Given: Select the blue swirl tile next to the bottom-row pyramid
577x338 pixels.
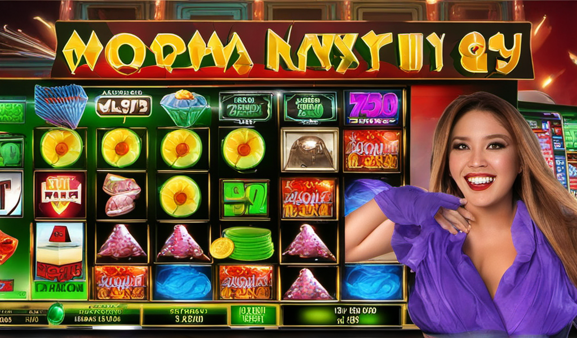Looking at the screenshot, I should pos(372,282).
